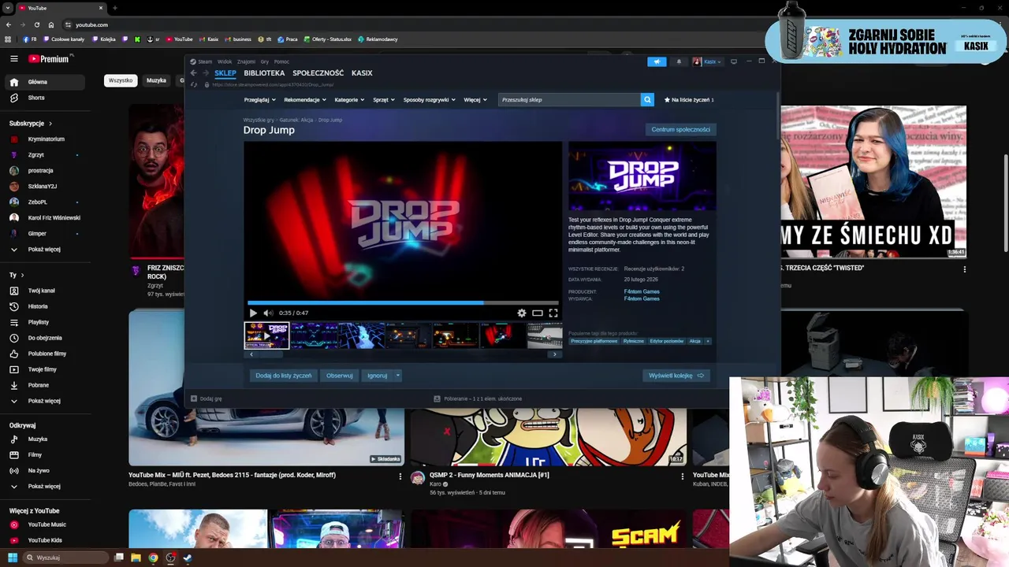
Task: Open the Precyzyjne platformowe tag
Action: point(594,341)
